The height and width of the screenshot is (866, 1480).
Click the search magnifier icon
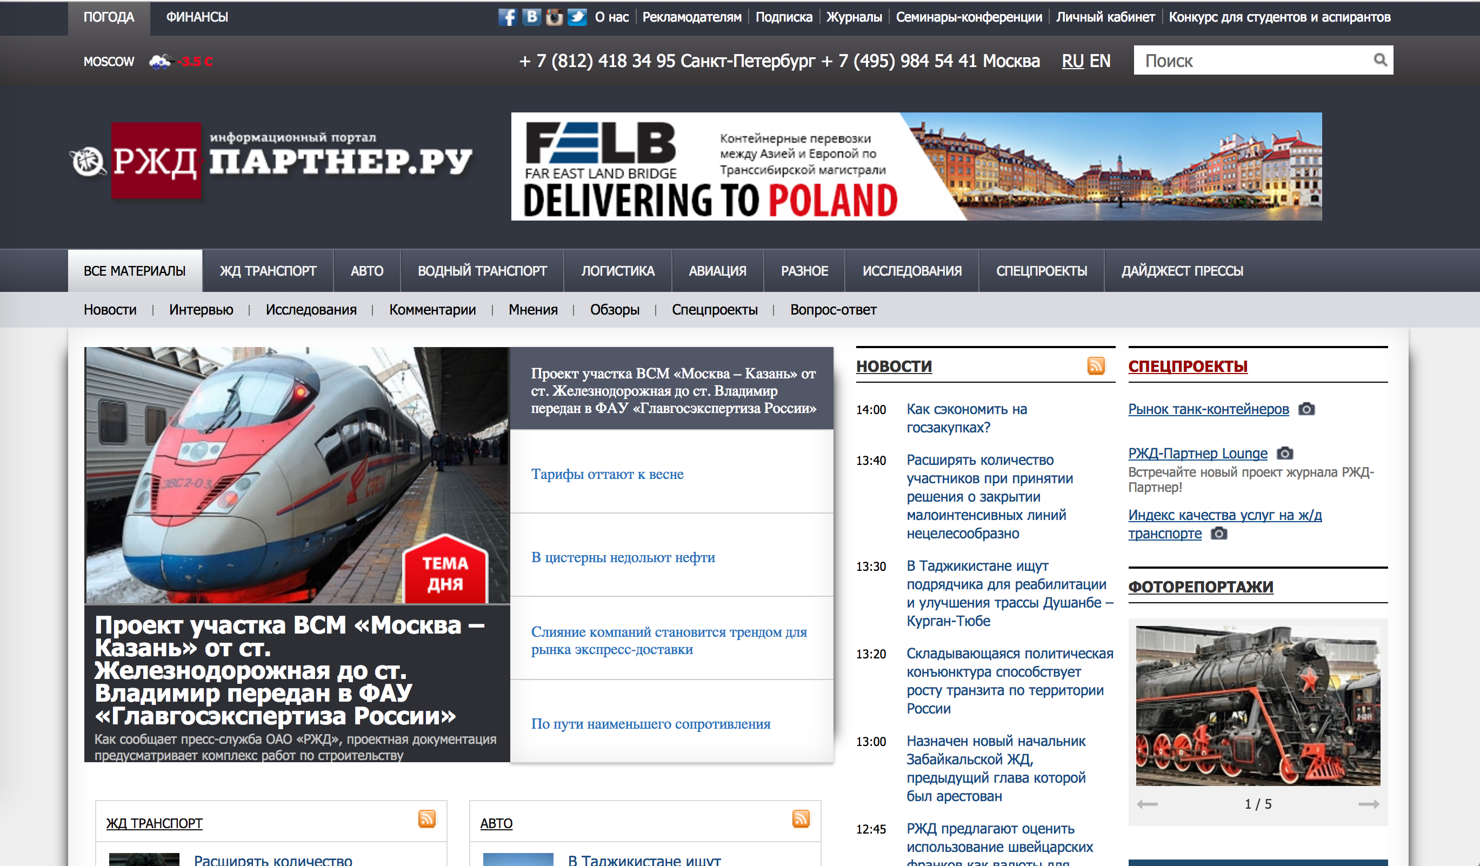tap(1380, 60)
